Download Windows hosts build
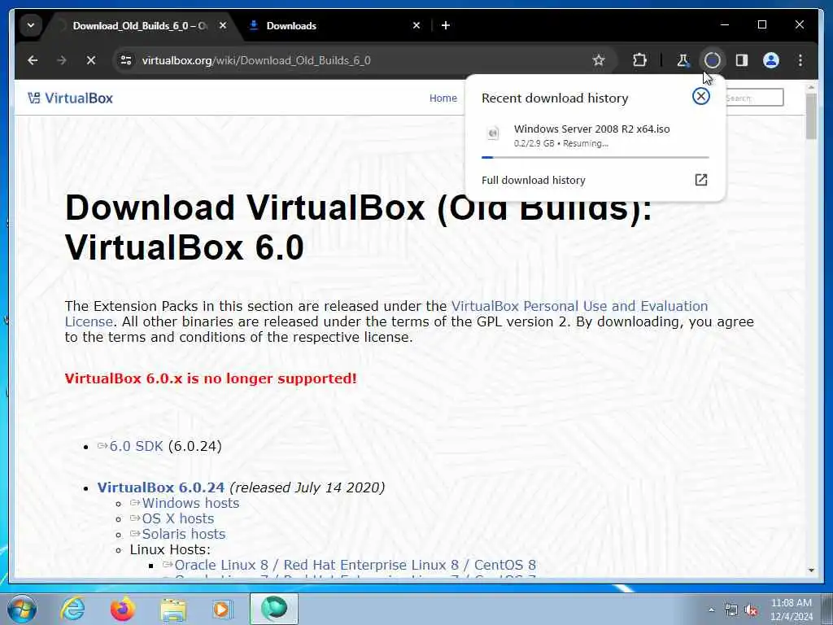The height and width of the screenshot is (625, 833). pyautogui.click(x=190, y=503)
